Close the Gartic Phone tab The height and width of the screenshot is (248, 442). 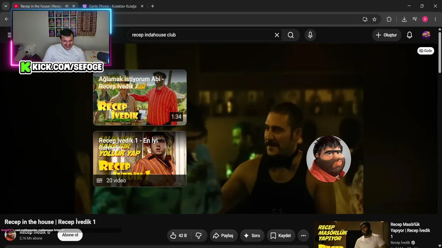tap(142, 6)
